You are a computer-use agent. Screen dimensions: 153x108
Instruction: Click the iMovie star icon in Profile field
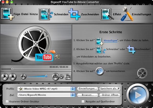[x=21, y=89]
